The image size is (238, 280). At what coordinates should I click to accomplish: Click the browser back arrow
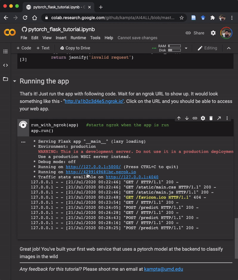tap(6, 17)
